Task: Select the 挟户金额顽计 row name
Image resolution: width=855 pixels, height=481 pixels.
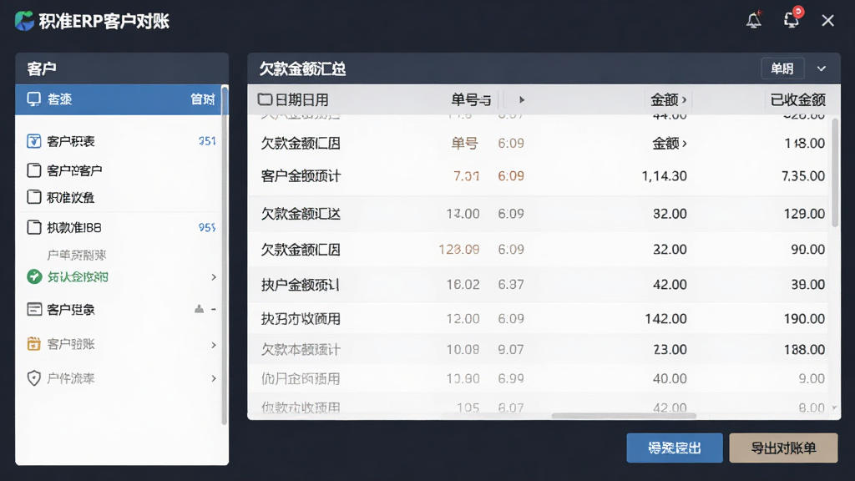Action: pyautogui.click(x=301, y=285)
